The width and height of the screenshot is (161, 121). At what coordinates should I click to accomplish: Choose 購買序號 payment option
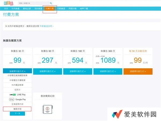pyautogui.click(x=17, y=109)
